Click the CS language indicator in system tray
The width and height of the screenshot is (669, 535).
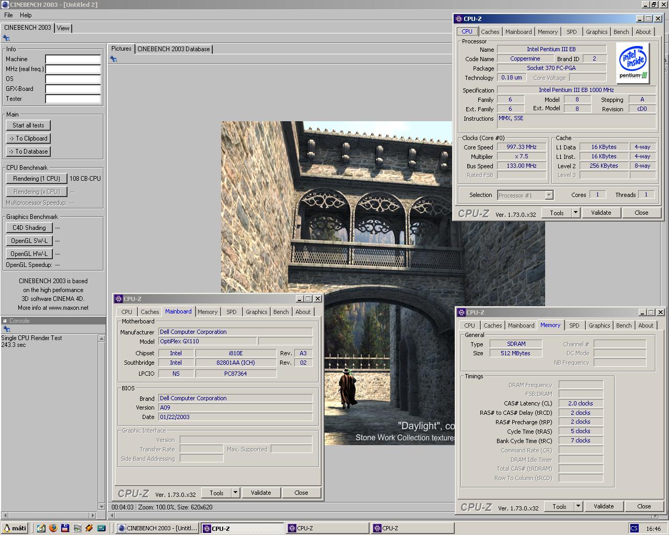click(x=634, y=528)
